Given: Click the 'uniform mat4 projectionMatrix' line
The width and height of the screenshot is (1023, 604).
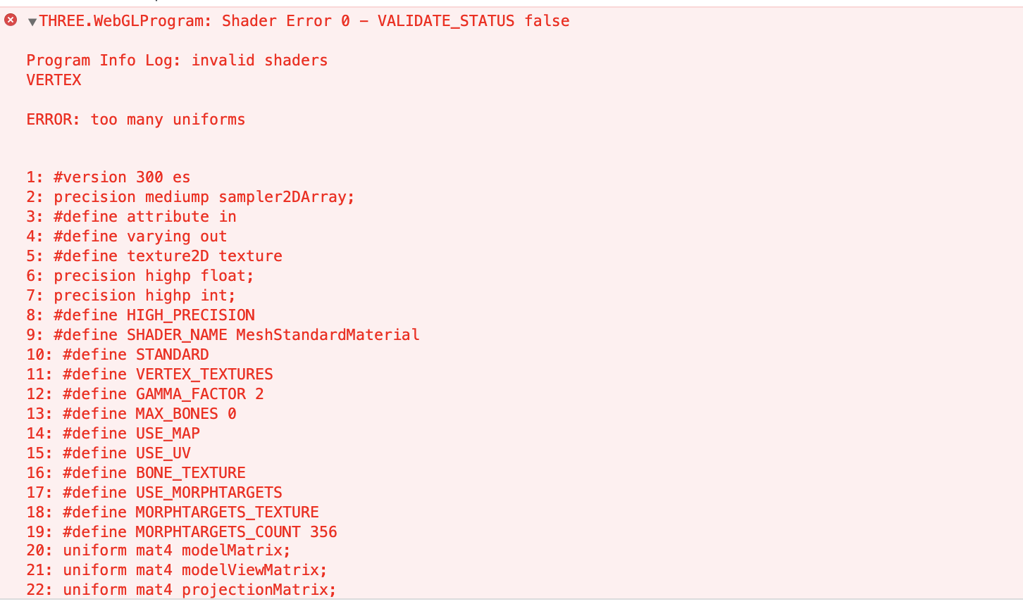Looking at the screenshot, I should [199, 590].
